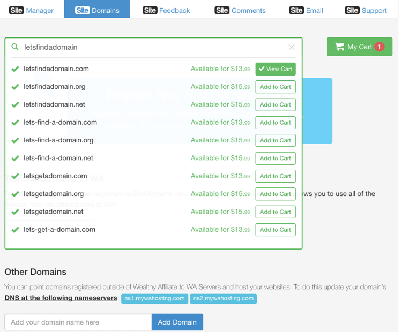Add lets-find-a-domain.net to cart
Image resolution: width=402 pixels, height=332 pixels.
[276, 159]
